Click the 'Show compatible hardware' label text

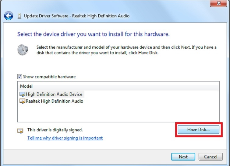(49, 77)
